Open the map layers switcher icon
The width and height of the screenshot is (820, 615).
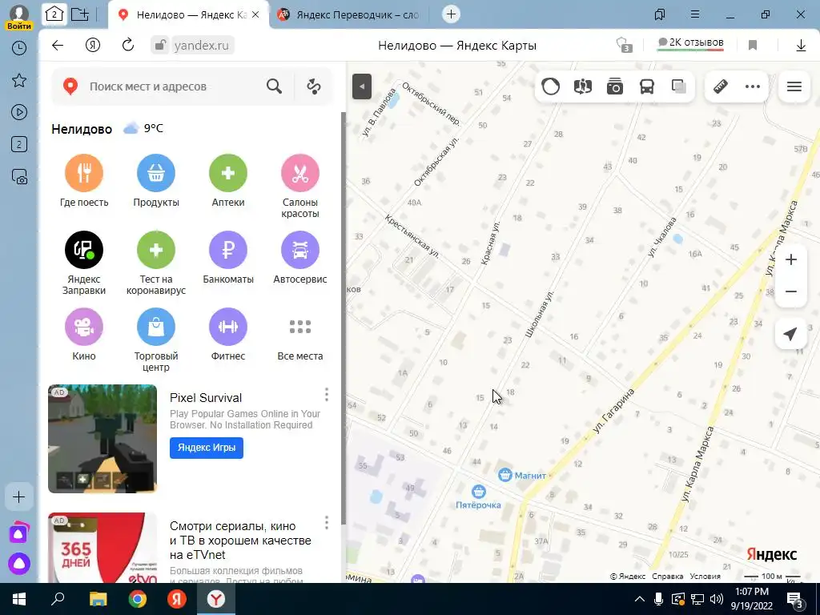click(679, 86)
